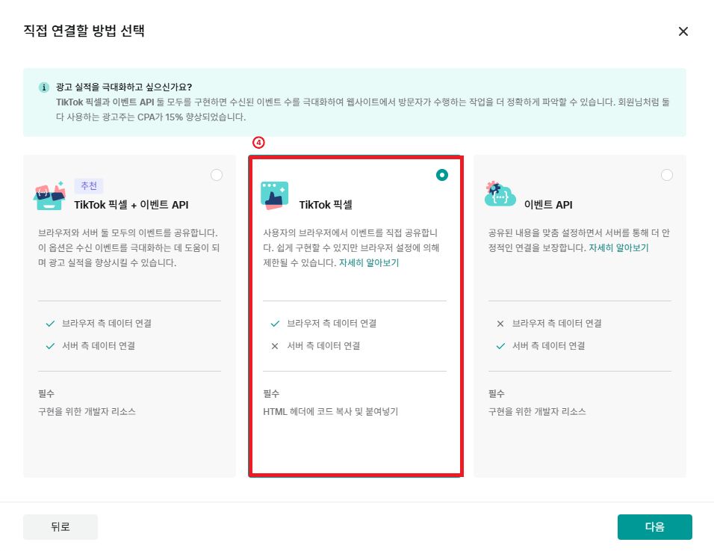This screenshot has height=551, width=714.
Task: Click the checkmark beside 브라우저 측 in first card
Action: click(x=50, y=324)
